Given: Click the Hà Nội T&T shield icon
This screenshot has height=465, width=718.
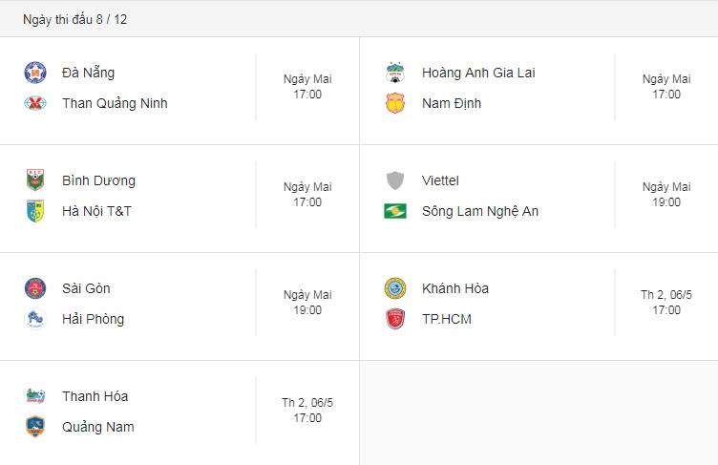Looking at the screenshot, I should tap(35, 211).
